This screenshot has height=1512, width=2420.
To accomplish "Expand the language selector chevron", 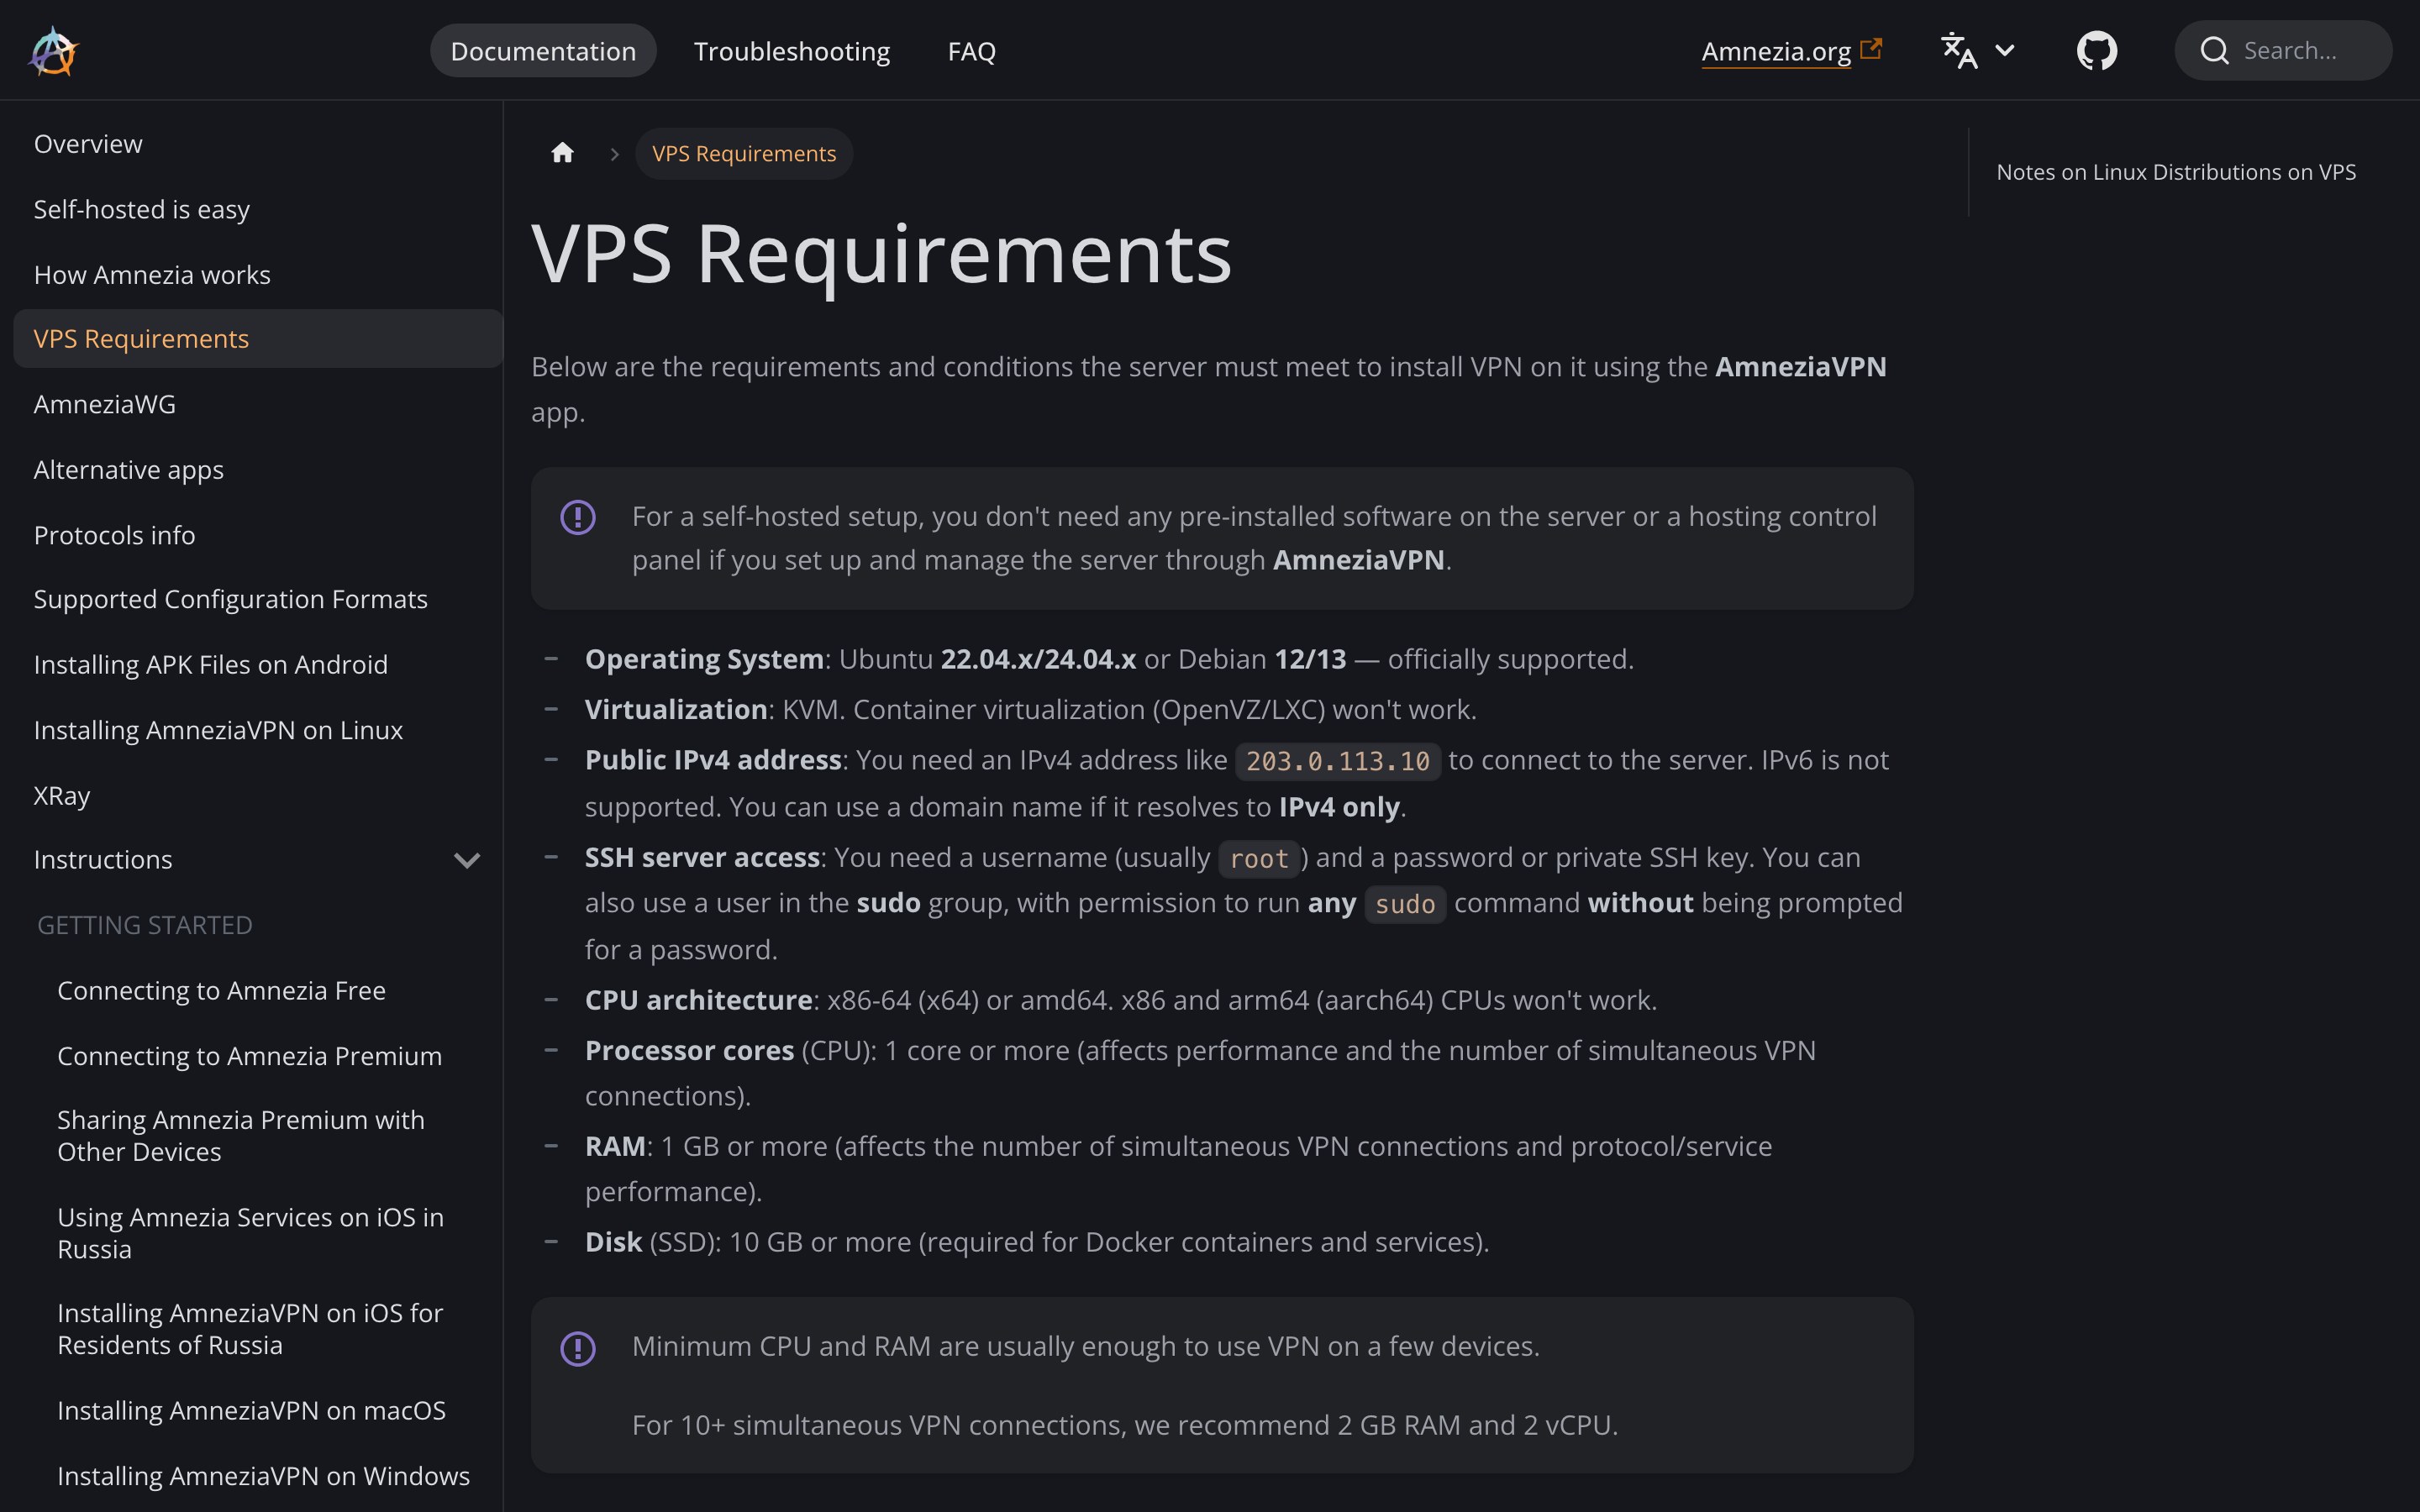I will tap(2004, 51).
